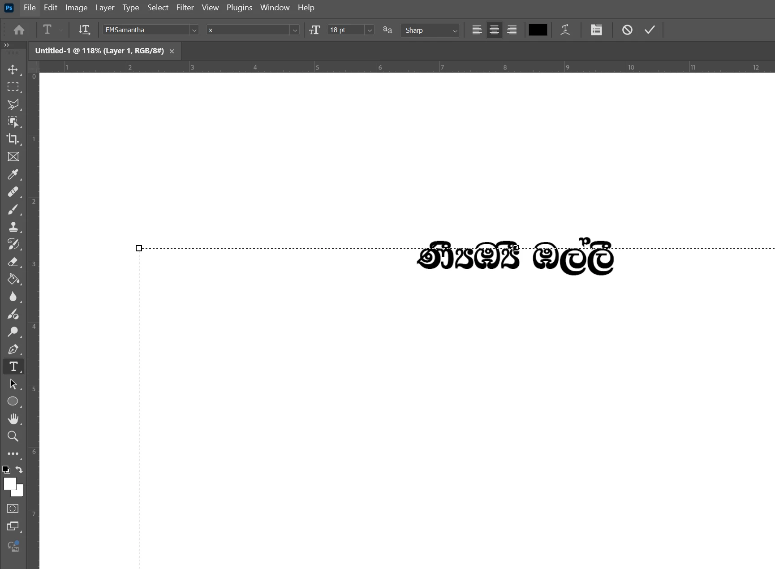Change the screen mode

coord(13,526)
